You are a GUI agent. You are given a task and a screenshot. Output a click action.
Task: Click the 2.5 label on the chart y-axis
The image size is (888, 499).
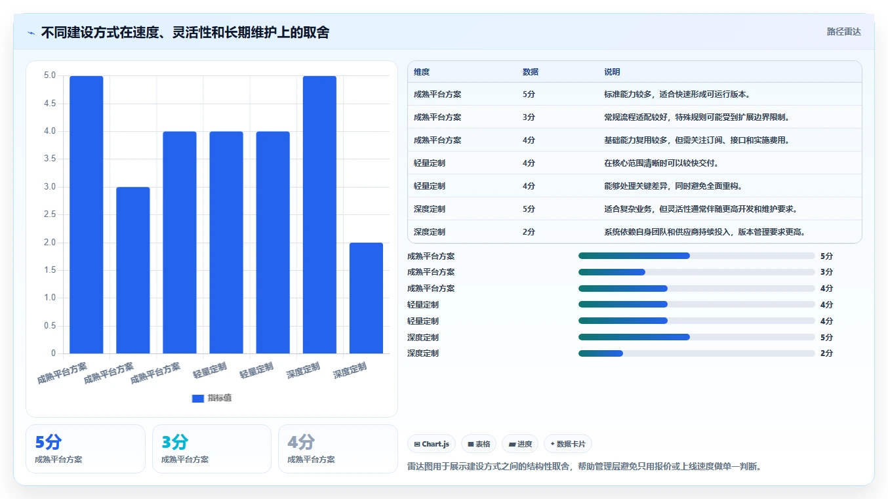50,215
